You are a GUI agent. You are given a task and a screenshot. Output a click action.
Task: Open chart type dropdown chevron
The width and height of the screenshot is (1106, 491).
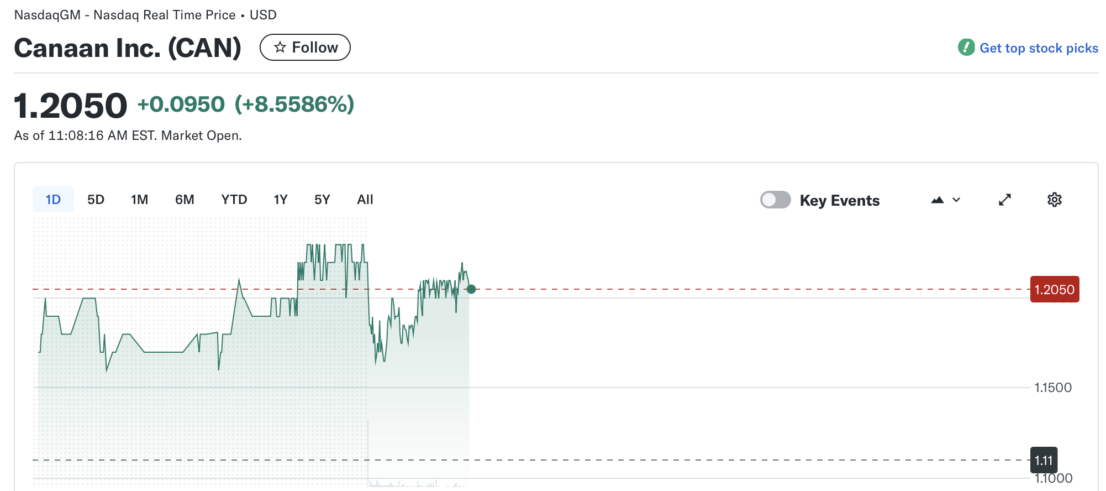point(957,200)
